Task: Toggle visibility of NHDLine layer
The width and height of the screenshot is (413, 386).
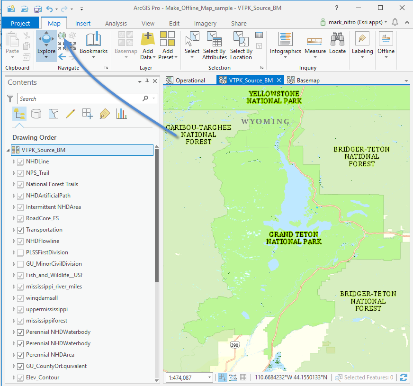Action: (x=20, y=162)
